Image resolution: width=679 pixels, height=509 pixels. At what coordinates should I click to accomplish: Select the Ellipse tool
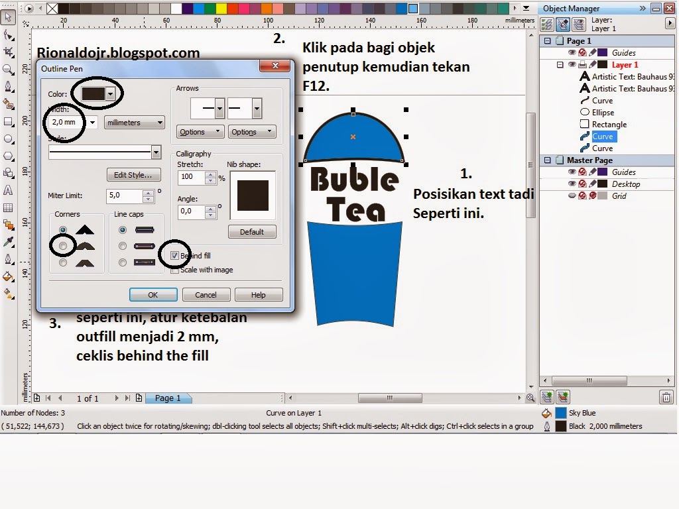coord(8,139)
